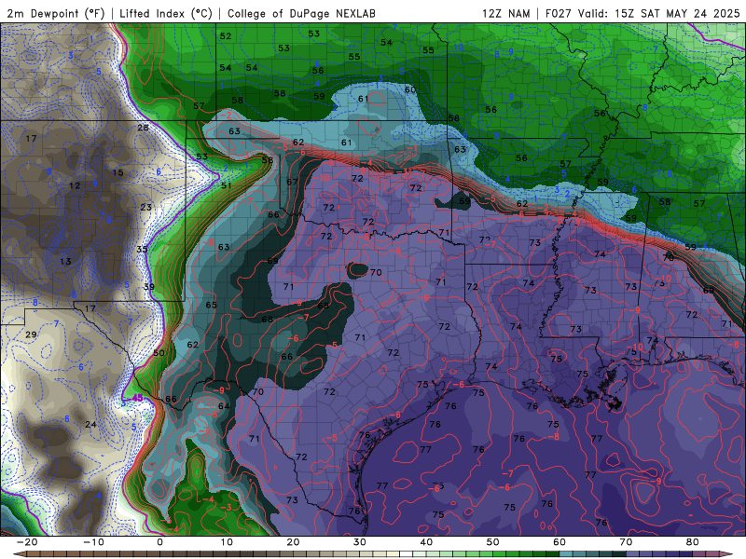Click the "24" dewpoint value on map
The width and height of the screenshot is (746, 559).
(x=90, y=424)
